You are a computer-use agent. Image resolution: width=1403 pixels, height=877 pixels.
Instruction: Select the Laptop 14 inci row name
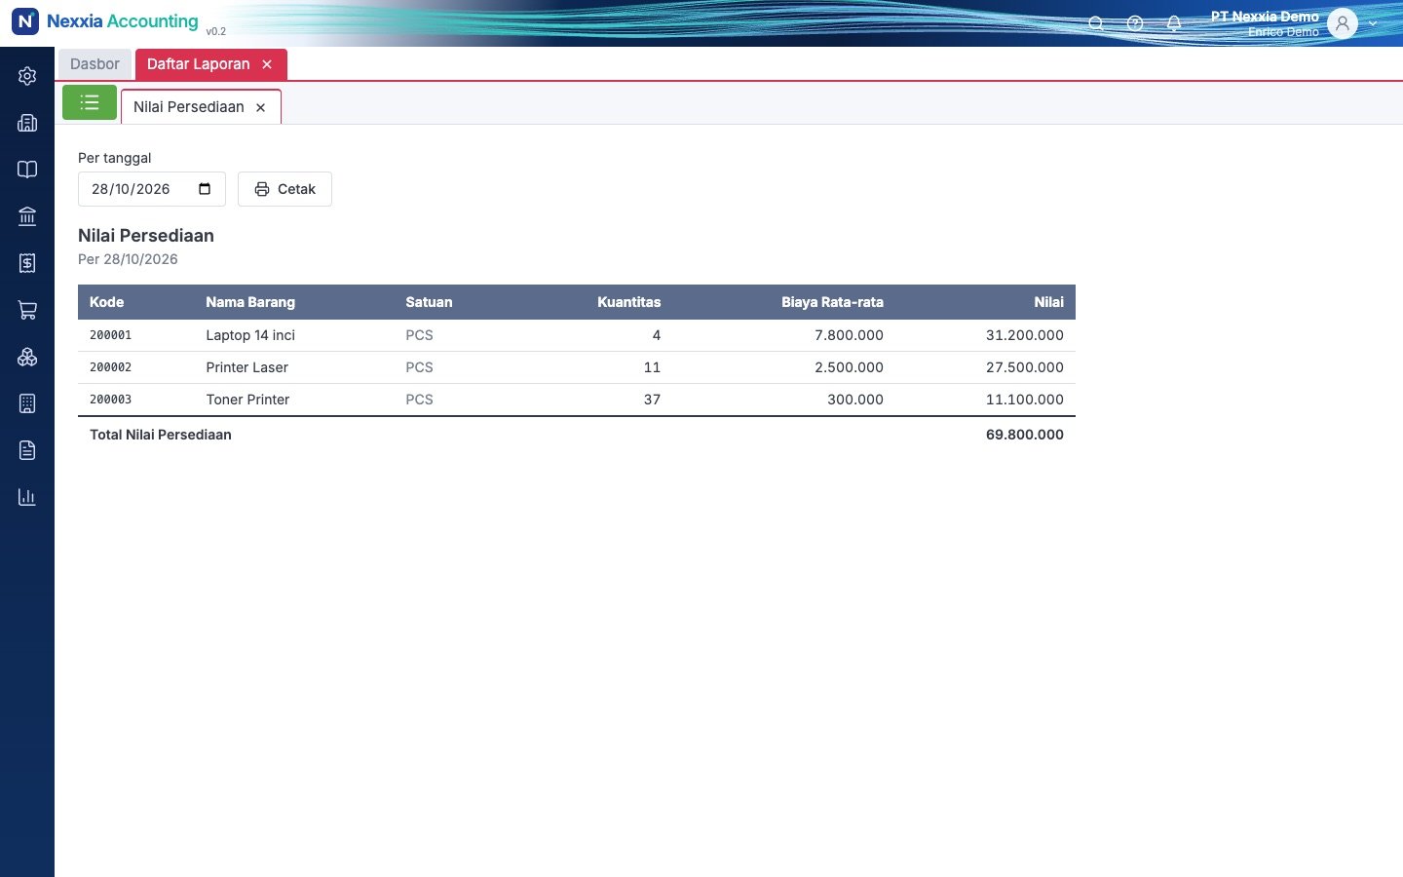tap(250, 335)
